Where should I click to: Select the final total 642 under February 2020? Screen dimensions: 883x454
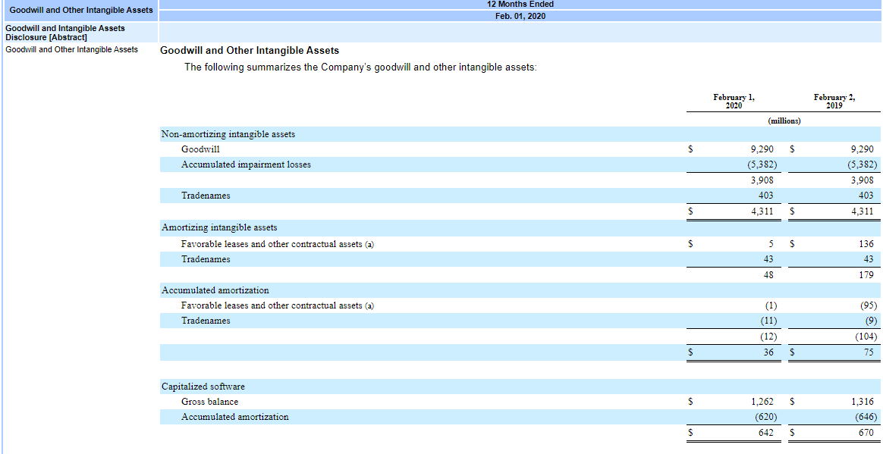(765, 432)
